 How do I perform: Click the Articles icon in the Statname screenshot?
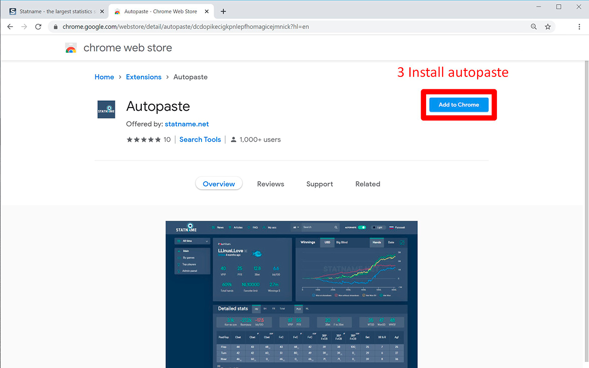coord(230,227)
